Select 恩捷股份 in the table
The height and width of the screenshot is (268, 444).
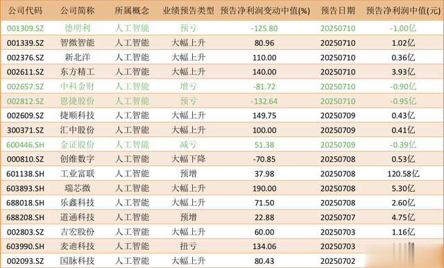tap(77, 101)
